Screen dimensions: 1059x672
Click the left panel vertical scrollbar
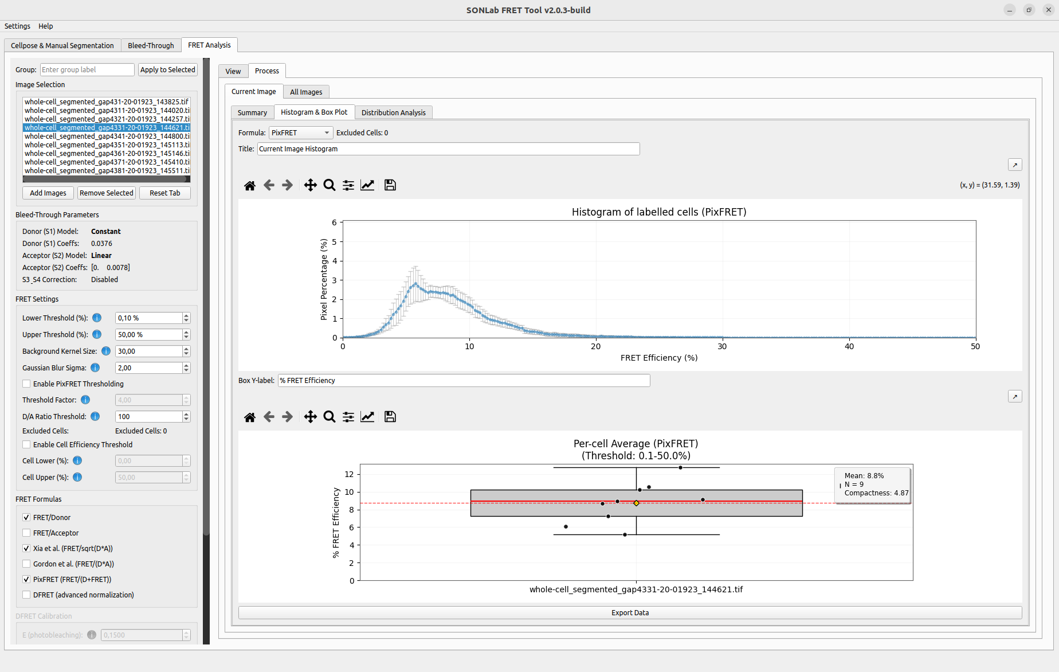click(x=206, y=298)
